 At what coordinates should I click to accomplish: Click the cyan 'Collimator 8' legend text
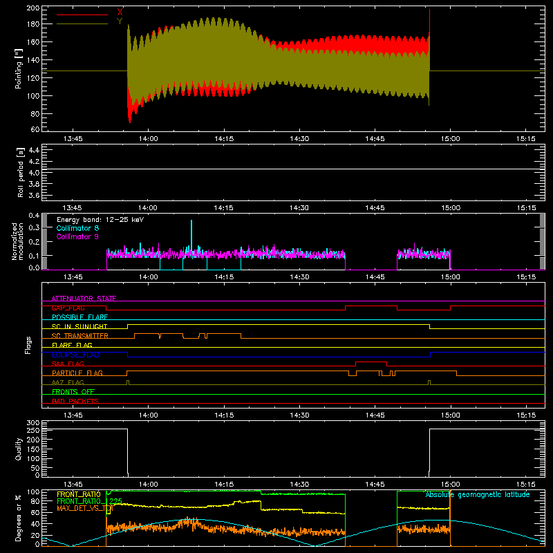click(77, 228)
